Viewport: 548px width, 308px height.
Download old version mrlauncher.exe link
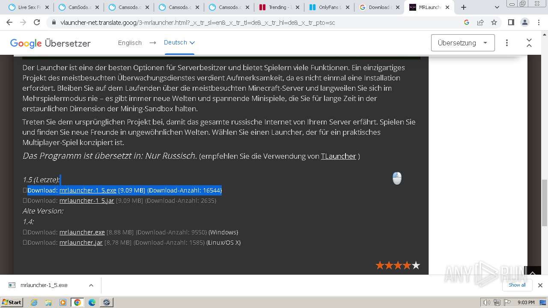82,232
